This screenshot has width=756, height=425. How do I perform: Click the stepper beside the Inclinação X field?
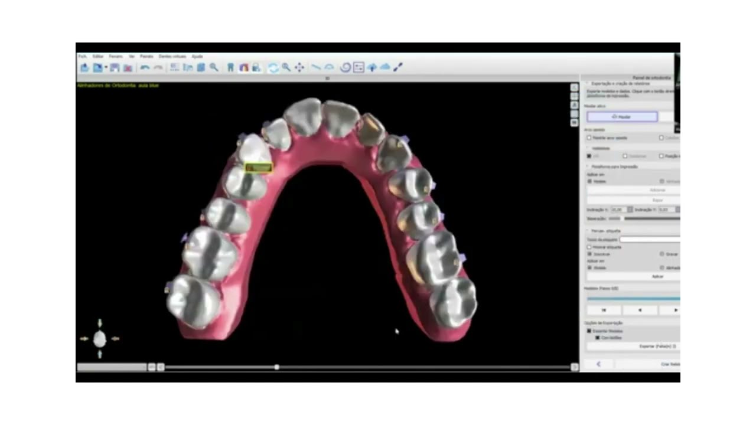tap(630, 210)
